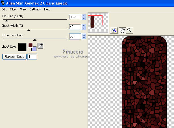
Task: Open the Settings menu
Action: pos(35,9)
